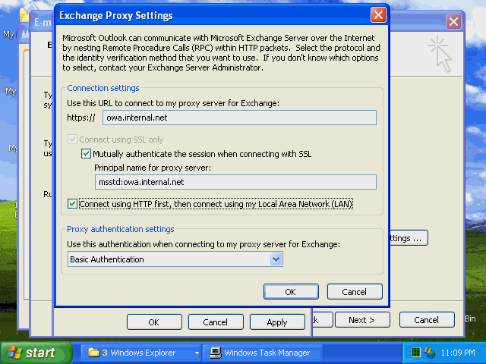Expand the Windows Explorer taskbar group arrow
Viewport: 486px width, 364px height.
tap(197, 353)
